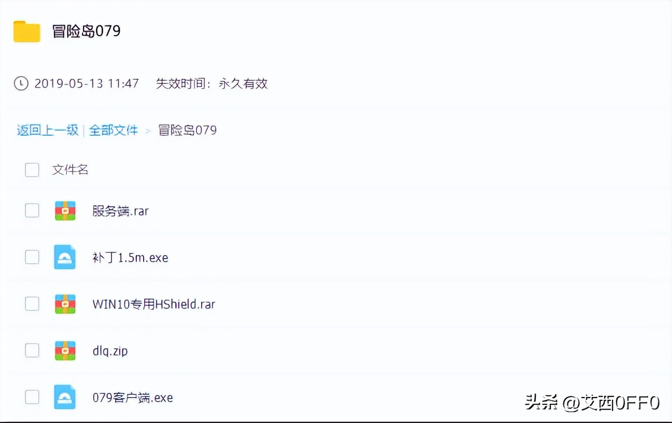Click the blue exe icon beside 079客户端.exe
The width and height of the screenshot is (672, 423).
[64, 397]
